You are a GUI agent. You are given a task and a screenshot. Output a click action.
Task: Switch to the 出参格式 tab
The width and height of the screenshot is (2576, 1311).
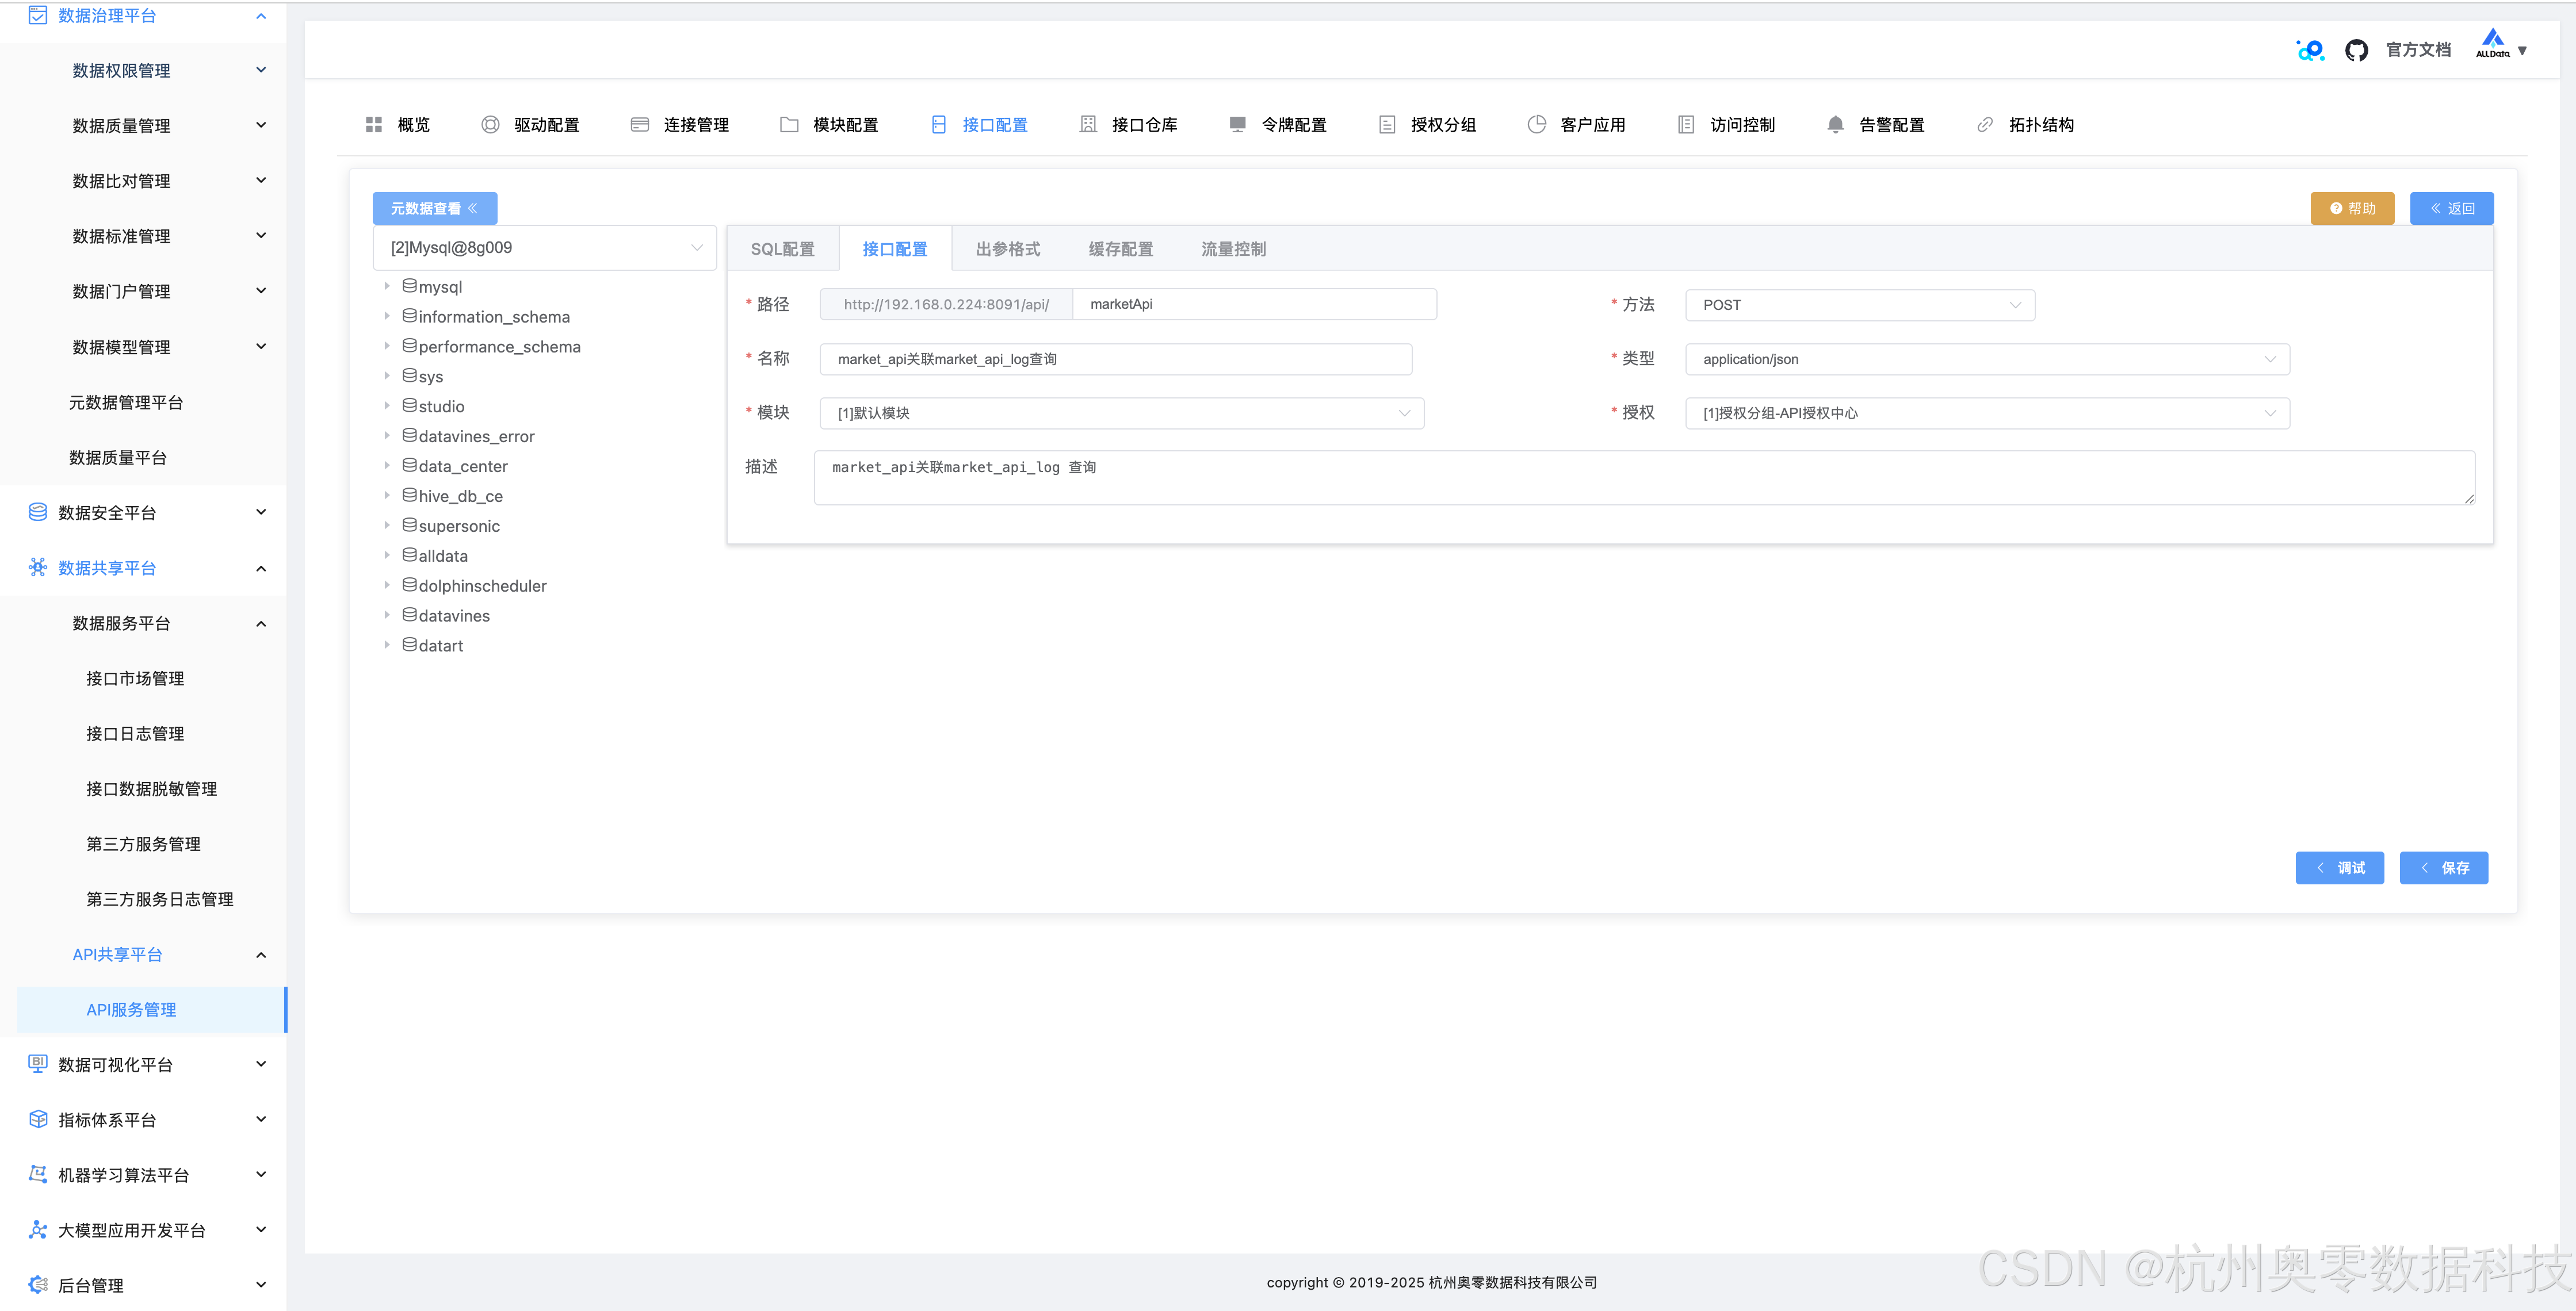pos(1007,249)
